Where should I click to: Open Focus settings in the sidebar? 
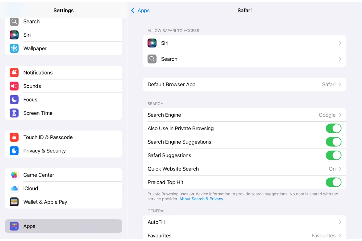point(63,100)
